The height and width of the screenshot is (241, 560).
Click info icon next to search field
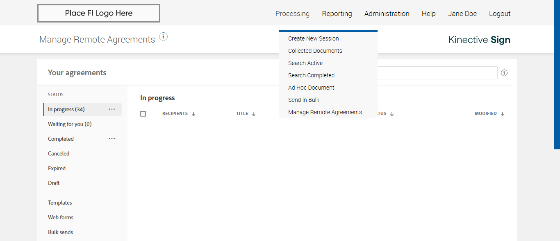(x=504, y=73)
